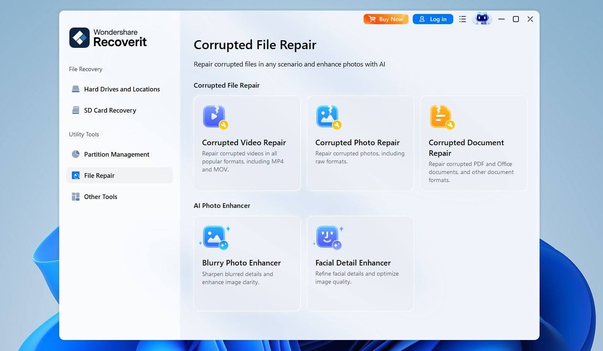Click the "Utility Tools" sidebar heading
This screenshot has width=603, height=351.
[x=84, y=134]
